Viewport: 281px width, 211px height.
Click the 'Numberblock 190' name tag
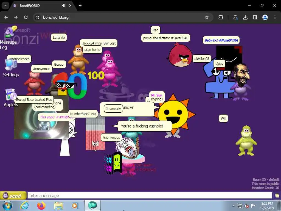coord(83,114)
